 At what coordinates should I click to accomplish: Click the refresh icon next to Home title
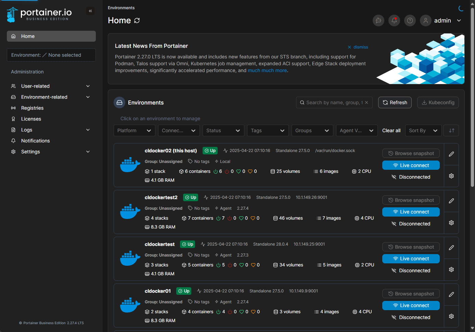[137, 20]
